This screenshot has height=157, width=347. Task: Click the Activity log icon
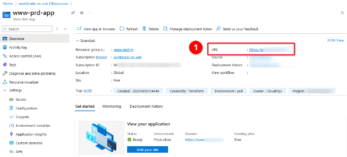pos(5,47)
